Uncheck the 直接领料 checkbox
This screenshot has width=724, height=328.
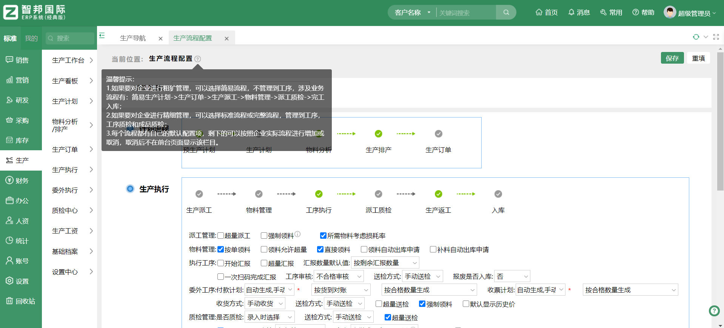(x=320, y=249)
